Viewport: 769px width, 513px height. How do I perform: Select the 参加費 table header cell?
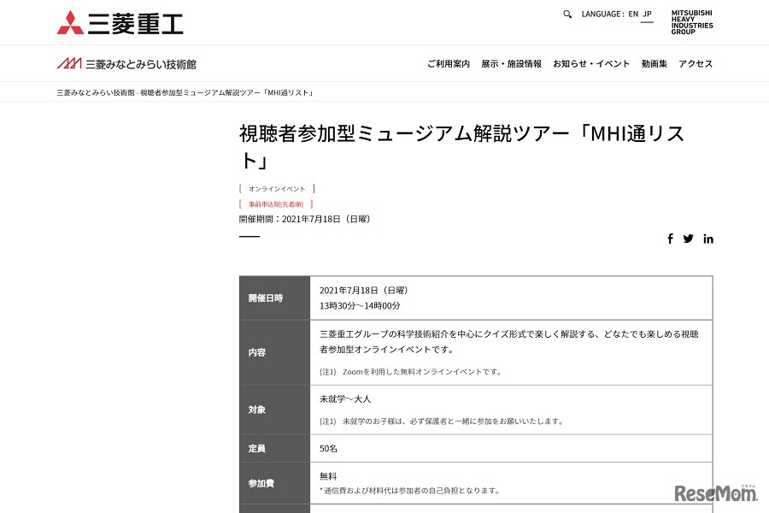[274, 483]
